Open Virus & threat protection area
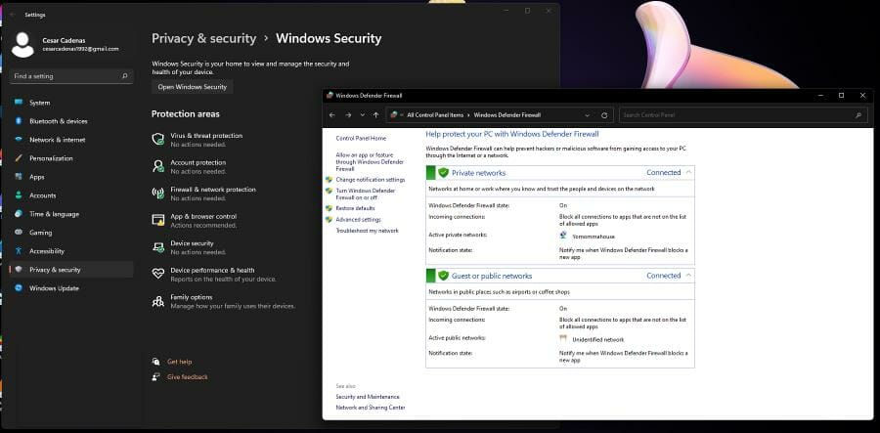The height and width of the screenshot is (433, 880). 198,140
